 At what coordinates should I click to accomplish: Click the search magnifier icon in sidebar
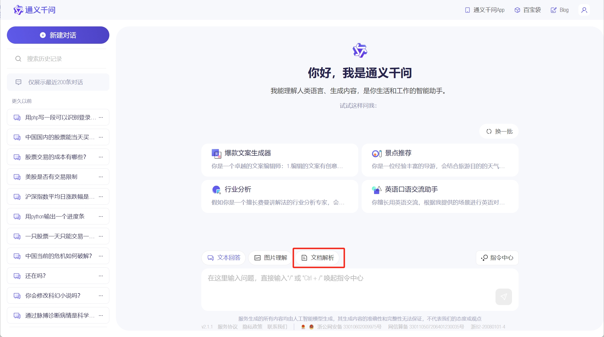18,59
